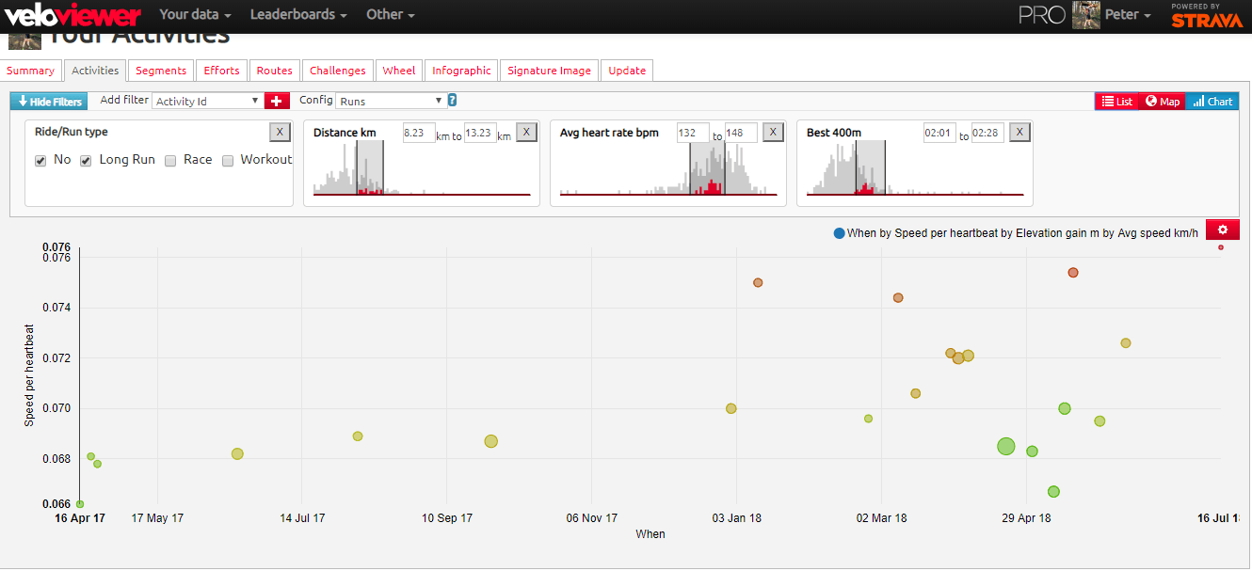The height and width of the screenshot is (571, 1252).
Task: Click Hide Filters button
Action: pyautogui.click(x=50, y=102)
